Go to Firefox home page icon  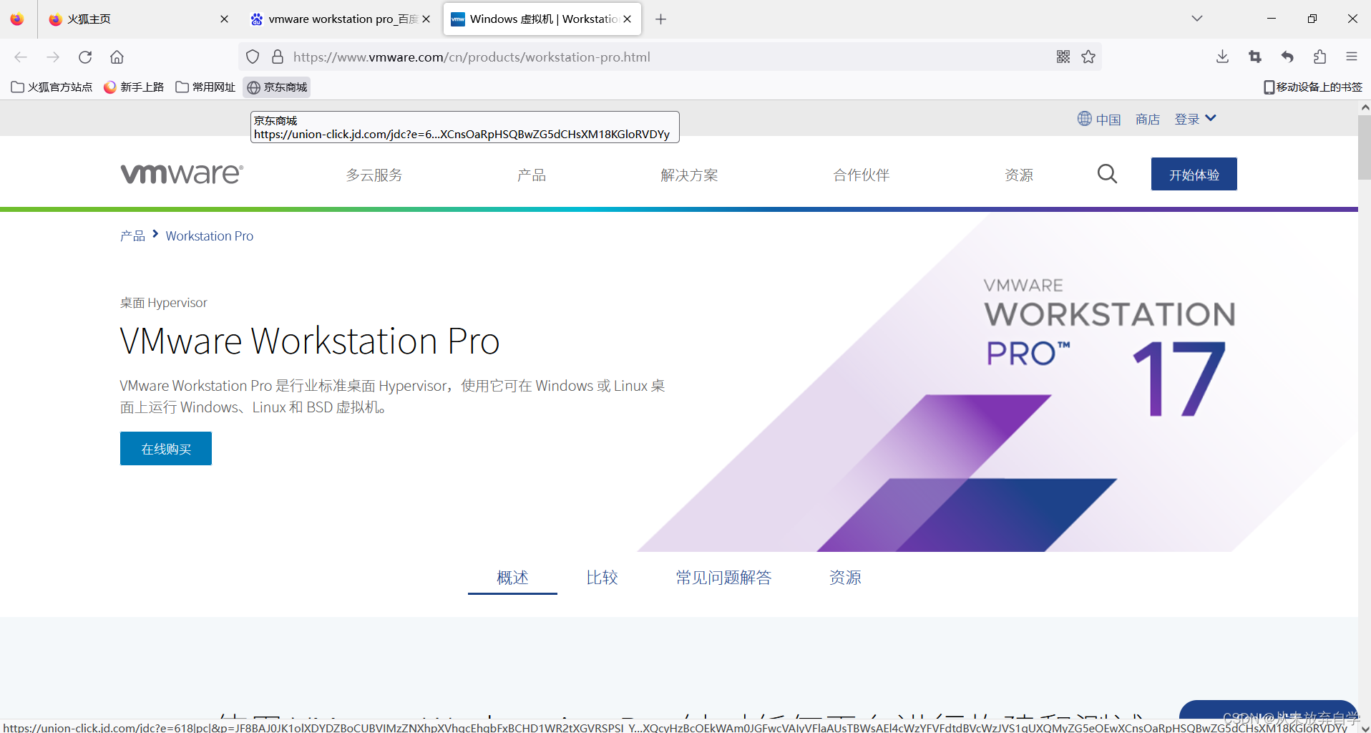[117, 57]
